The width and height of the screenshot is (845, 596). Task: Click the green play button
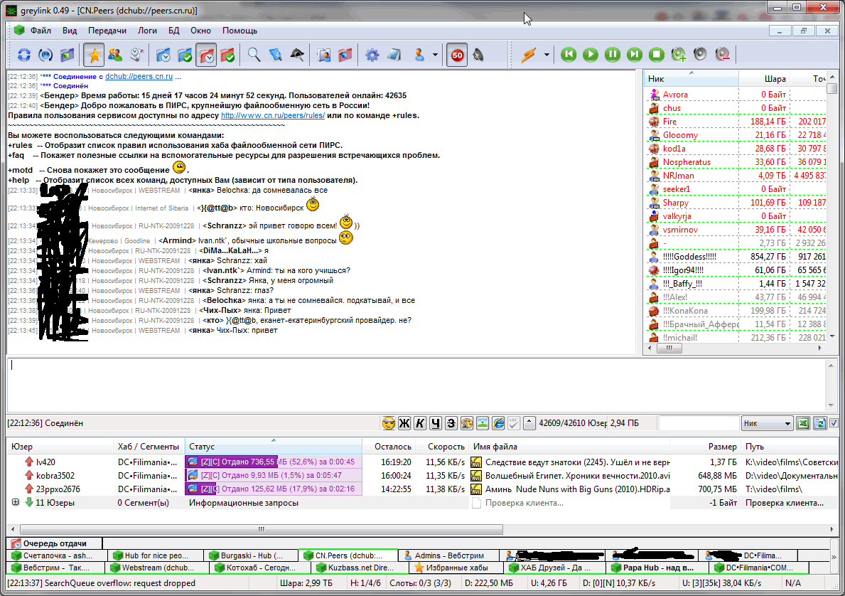(x=591, y=55)
